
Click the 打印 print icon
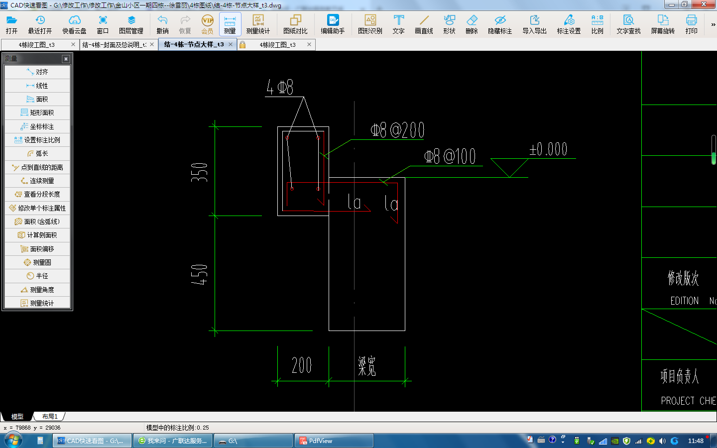pyautogui.click(x=691, y=24)
